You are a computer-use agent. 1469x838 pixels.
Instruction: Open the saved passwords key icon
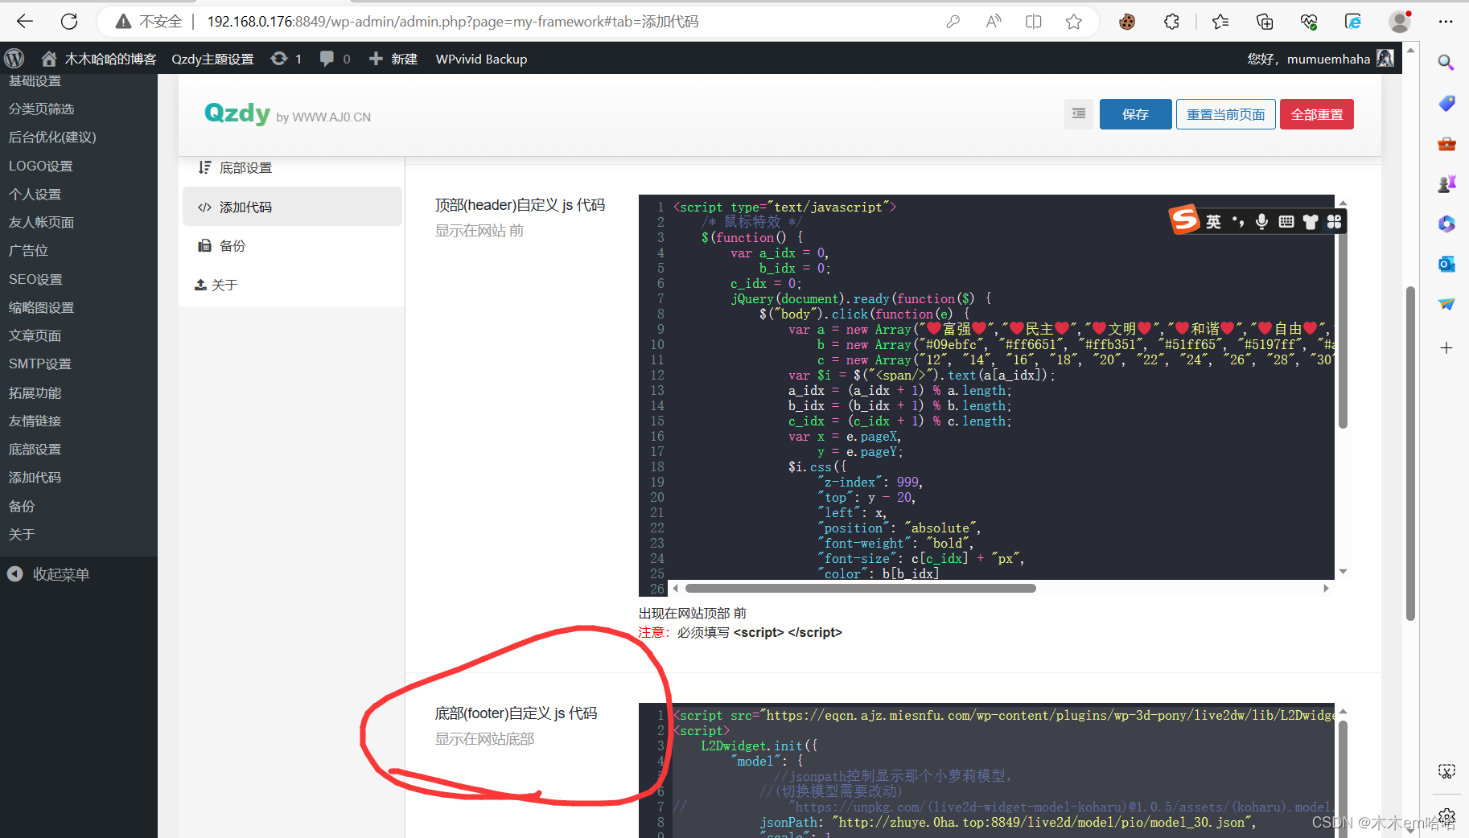[x=953, y=22]
